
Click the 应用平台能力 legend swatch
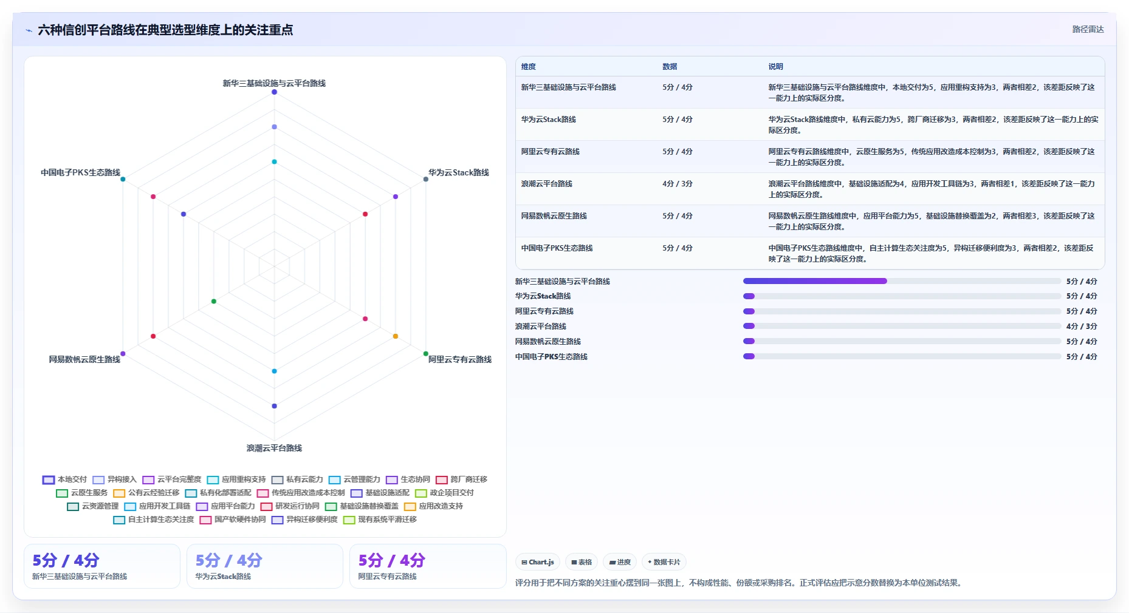(202, 506)
